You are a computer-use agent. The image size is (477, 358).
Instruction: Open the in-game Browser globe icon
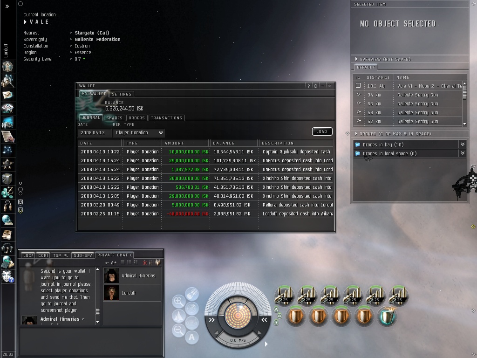tap(7, 220)
